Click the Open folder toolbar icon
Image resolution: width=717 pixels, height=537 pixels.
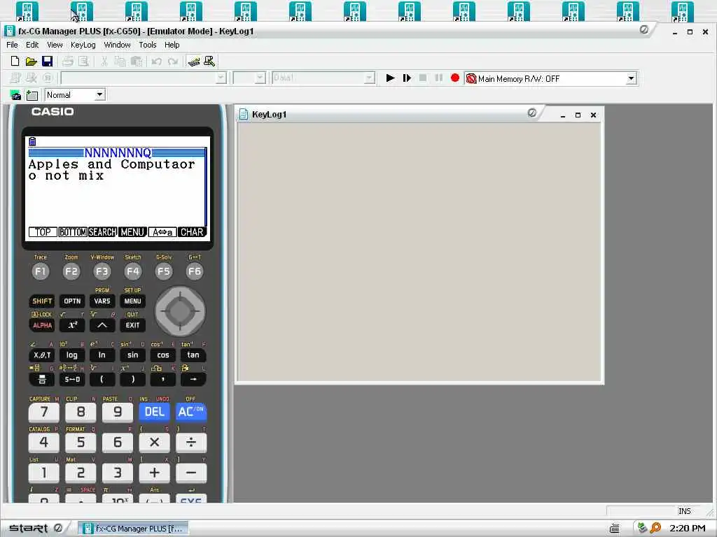coord(31,62)
